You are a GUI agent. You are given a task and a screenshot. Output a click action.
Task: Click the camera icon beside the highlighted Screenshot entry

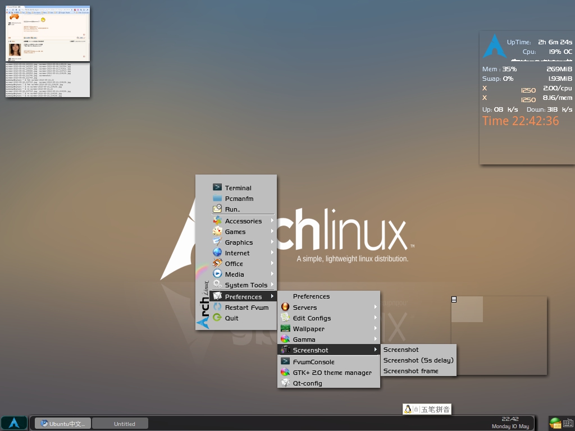pyautogui.click(x=285, y=350)
